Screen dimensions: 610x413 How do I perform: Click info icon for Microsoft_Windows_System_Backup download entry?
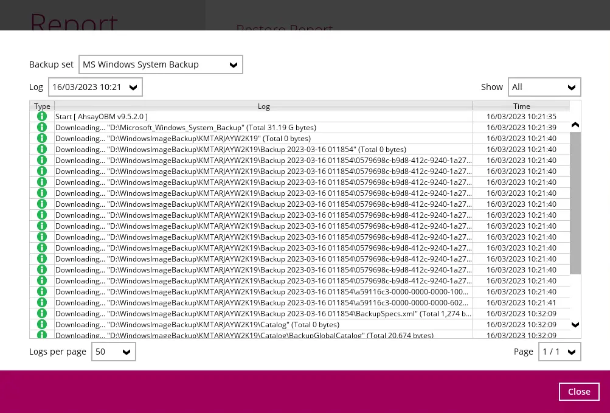click(42, 127)
